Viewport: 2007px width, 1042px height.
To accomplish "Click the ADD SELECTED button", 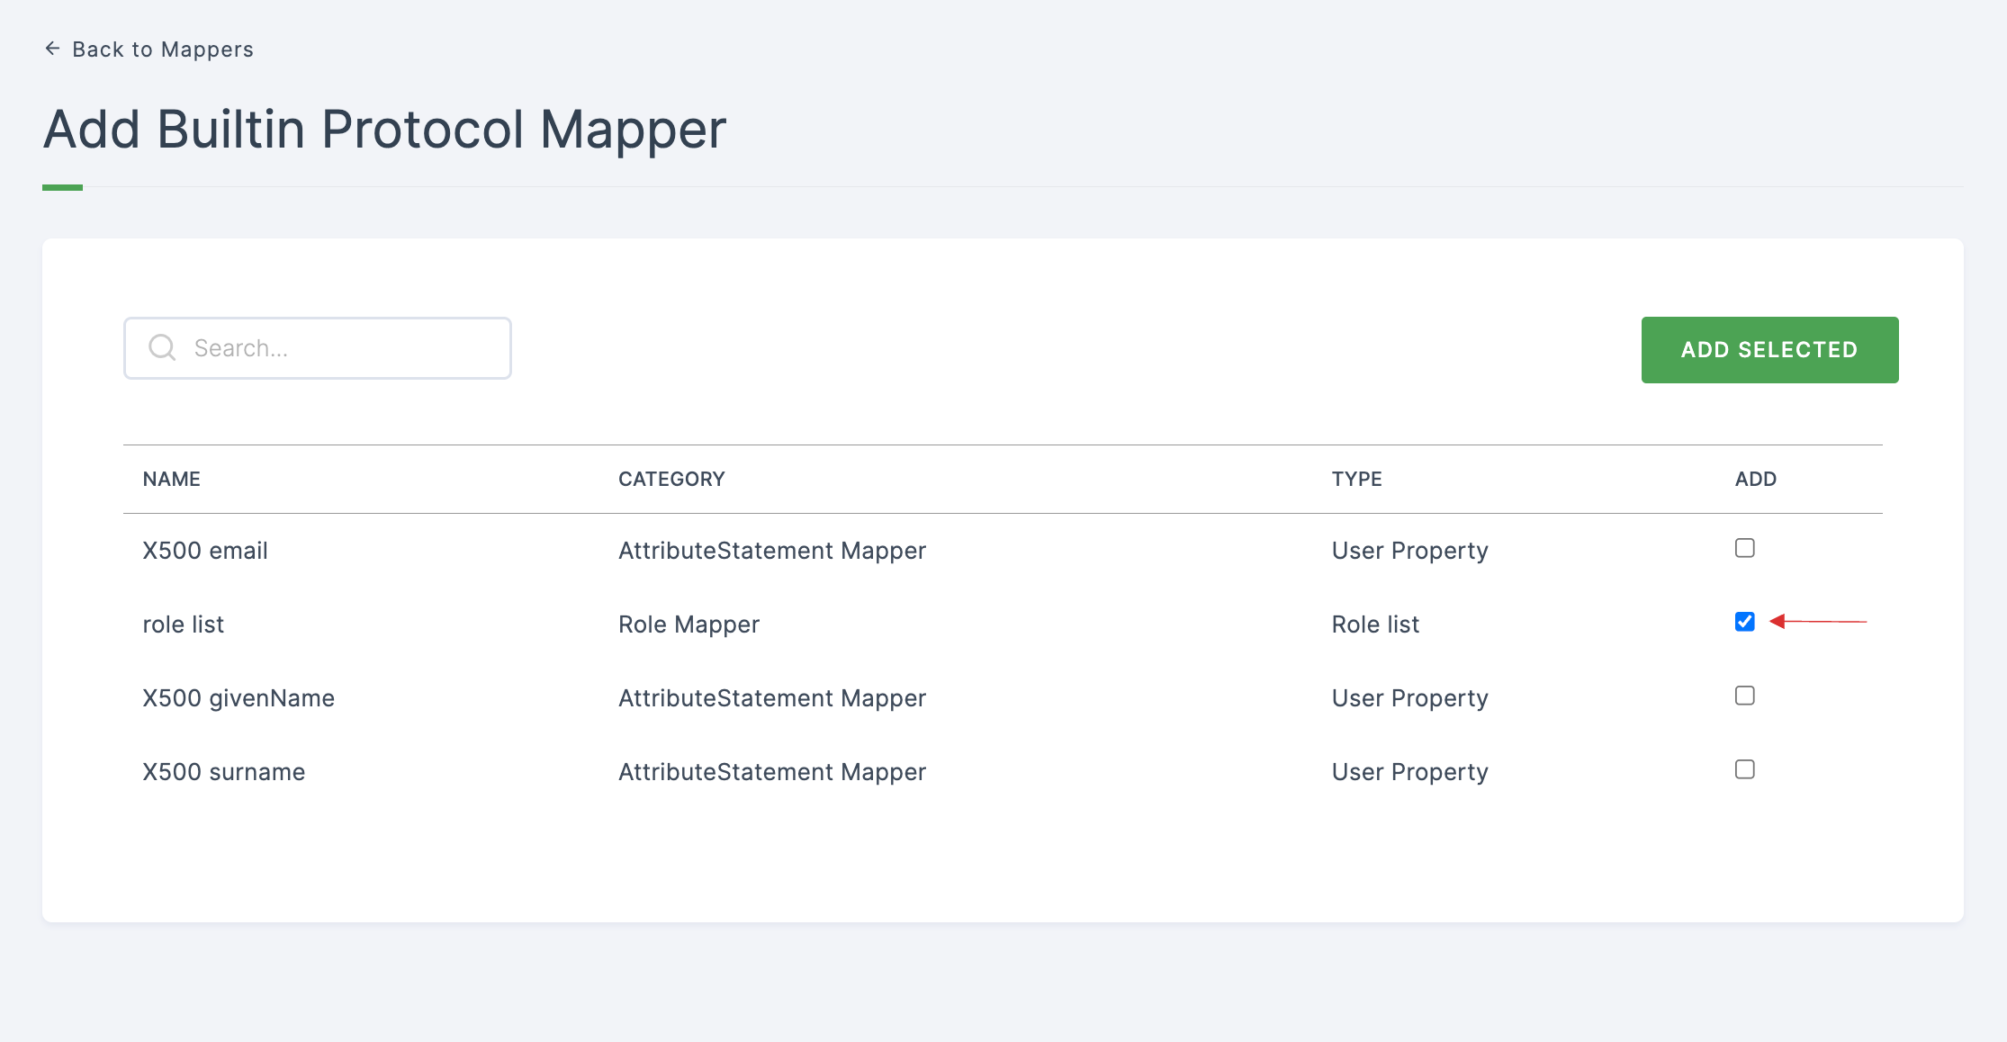I will [x=1769, y=350].
